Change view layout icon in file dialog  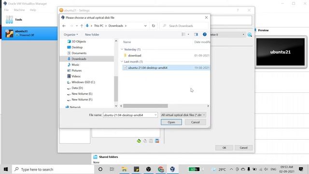point(183,34)
